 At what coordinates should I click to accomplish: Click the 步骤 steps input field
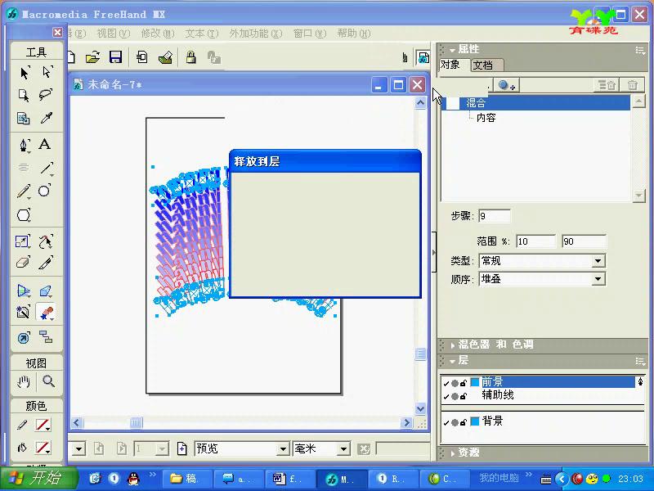pyautogui.click(x=495, y=216)
